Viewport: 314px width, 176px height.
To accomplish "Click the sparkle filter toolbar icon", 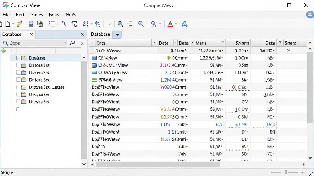I will tap(98, 24).
